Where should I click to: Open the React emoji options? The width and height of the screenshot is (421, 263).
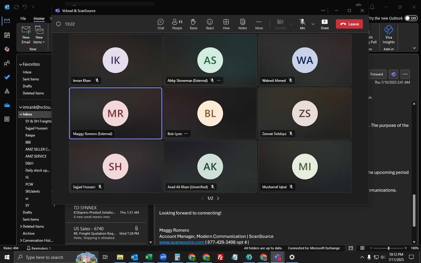coord(210,24)
